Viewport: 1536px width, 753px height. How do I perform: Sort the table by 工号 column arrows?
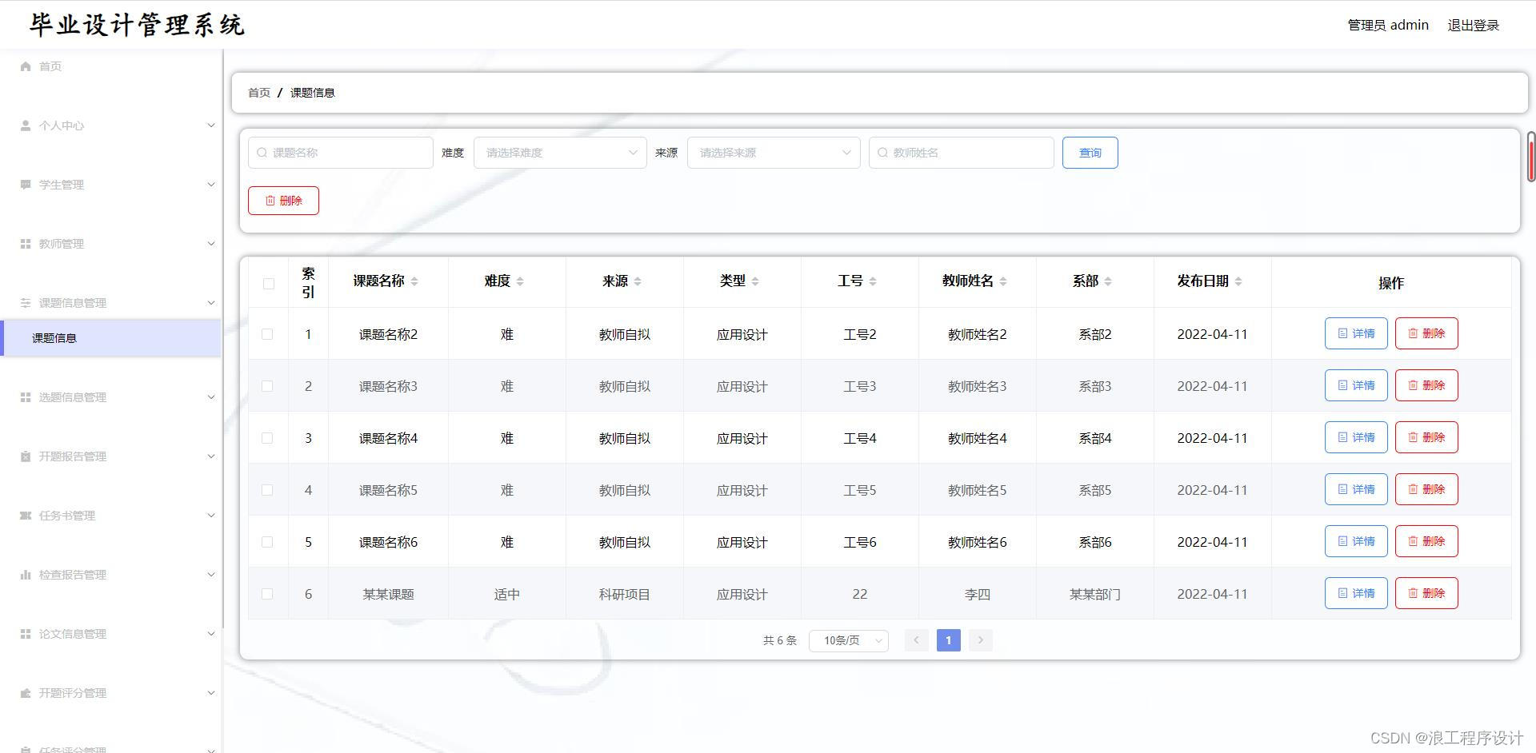click(873, 281)
